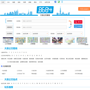Image resolution: width=90 pixels, height=90 pixels.
Task: Open the 市区线路 route category
Action: [x=10, y=59]
